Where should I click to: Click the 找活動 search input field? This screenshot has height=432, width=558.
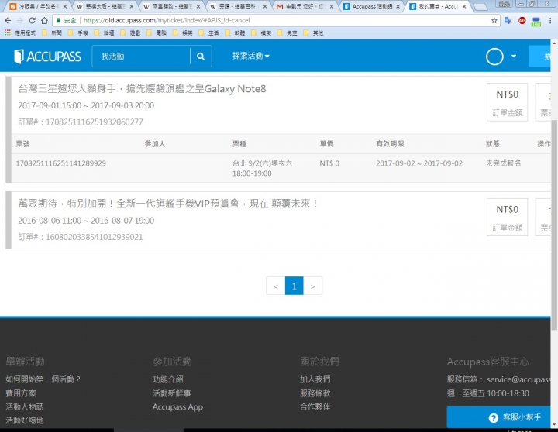pyautogui.click(x=141, y=57)
